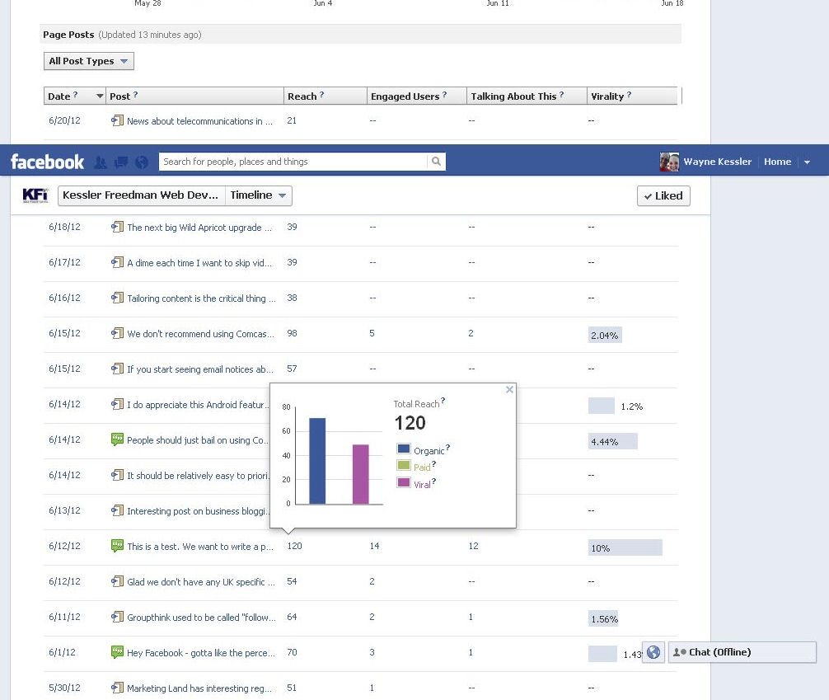Click the Organic blue legend swatch
829x700 pixels.
(x=404, y=449)
